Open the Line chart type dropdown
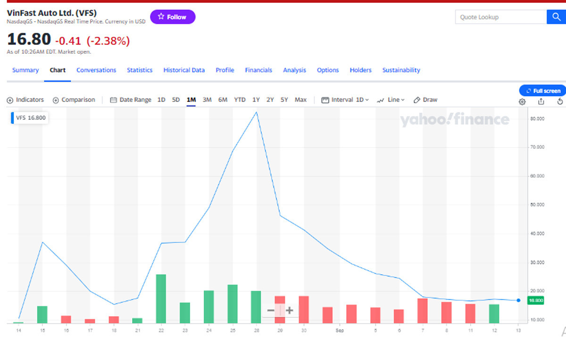 pyautogui.click(x=391, y=100)
